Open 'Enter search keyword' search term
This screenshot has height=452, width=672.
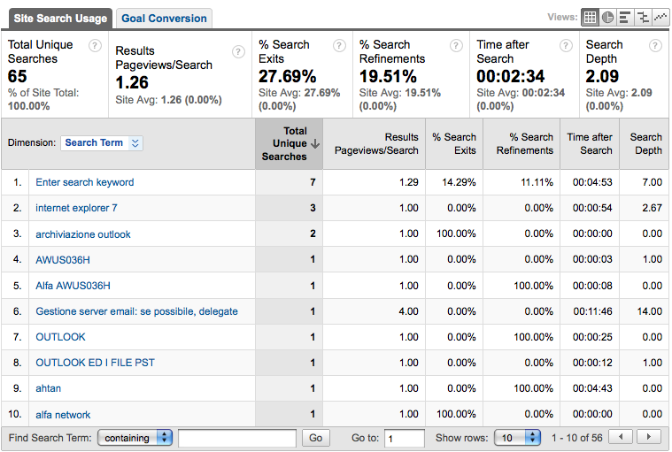(x=85, y=182)
